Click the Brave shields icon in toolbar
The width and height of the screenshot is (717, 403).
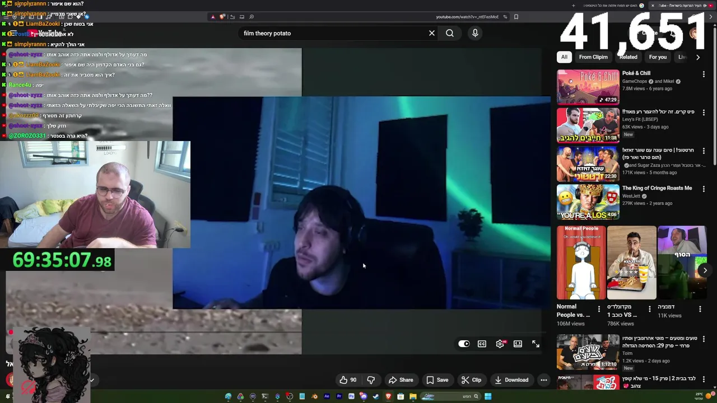[x=222, y=17]
